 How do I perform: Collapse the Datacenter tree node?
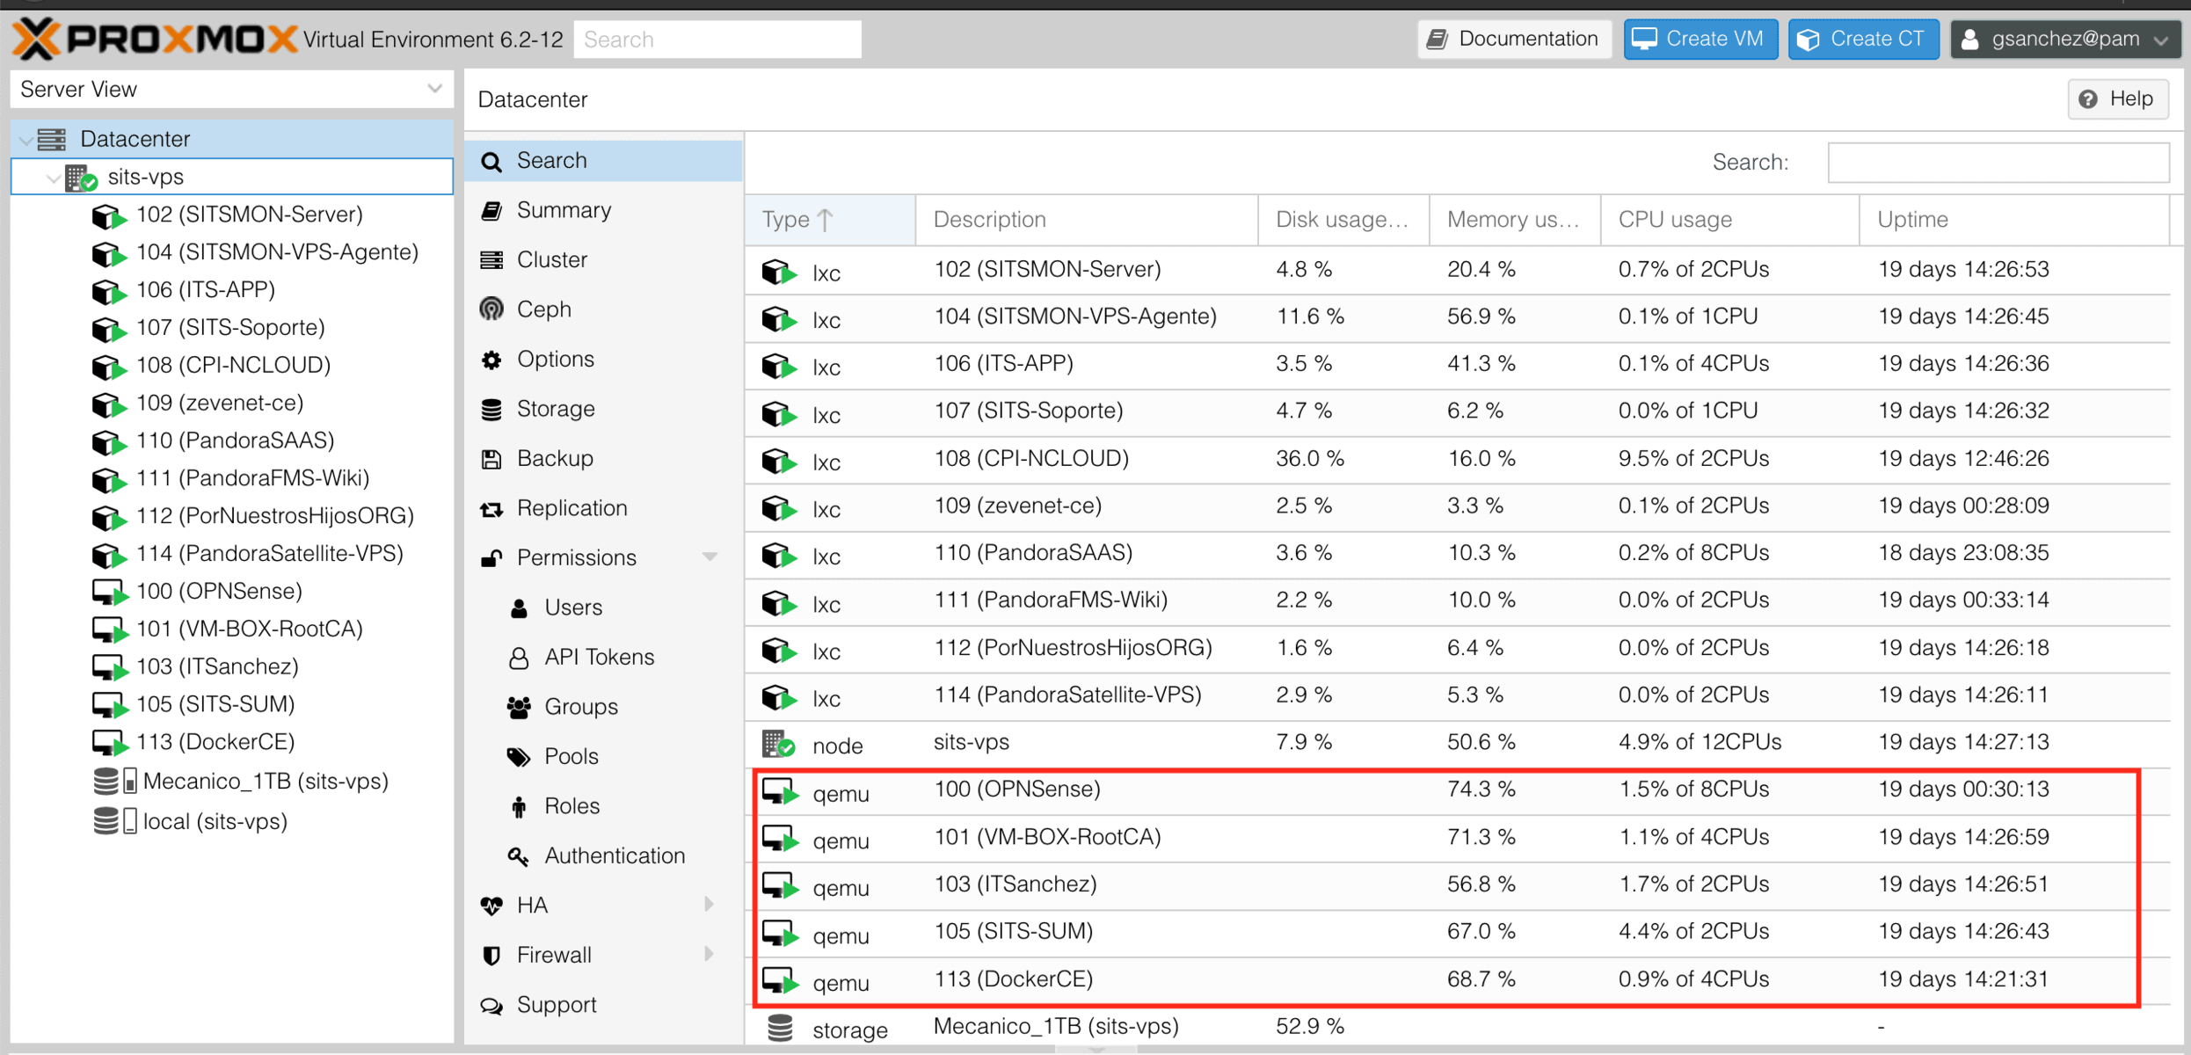[x=25, y=140]
